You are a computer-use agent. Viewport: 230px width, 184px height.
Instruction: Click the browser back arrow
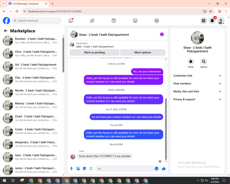coord(4,11)
